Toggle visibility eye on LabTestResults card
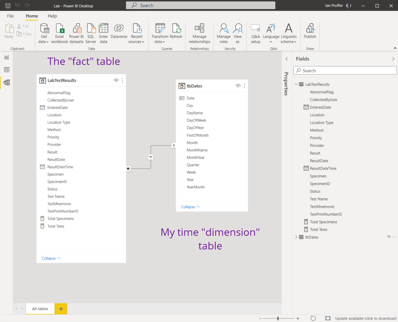The height and width of the screenshot is (322, 398). [116, 80]
